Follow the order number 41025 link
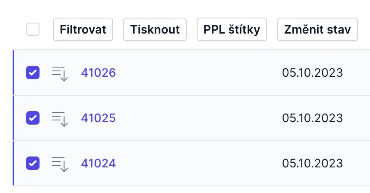Viewport: 370px width, 193px height. click(98, 118)
